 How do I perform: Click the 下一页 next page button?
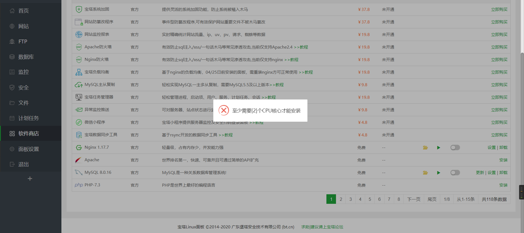coord(414,199)
